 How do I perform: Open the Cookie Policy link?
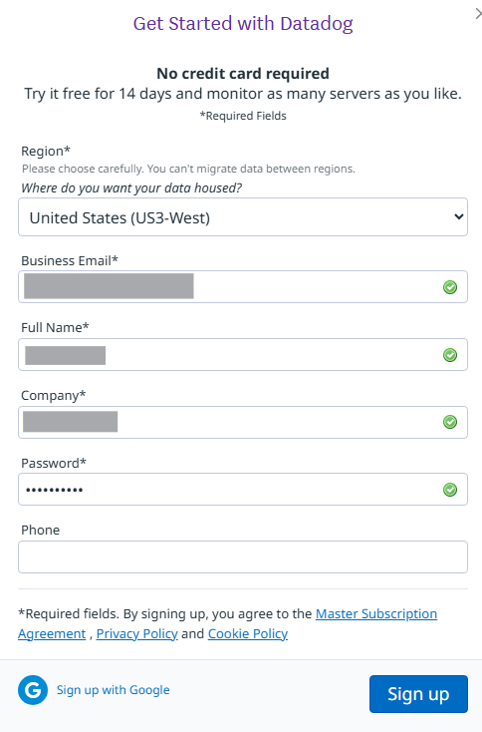point(248,633)
